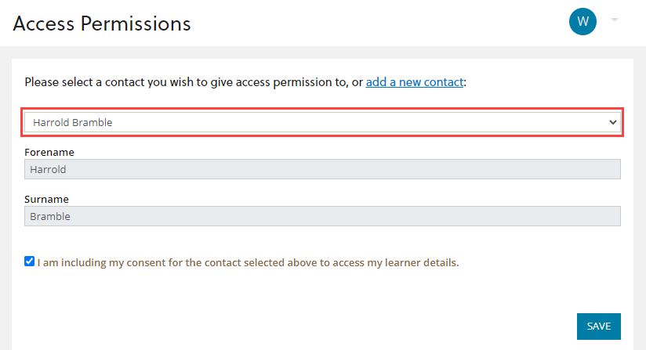Follow the 'add a new contact' link
This screenshot has width=646, height=350.
click(x=415, y=82)
